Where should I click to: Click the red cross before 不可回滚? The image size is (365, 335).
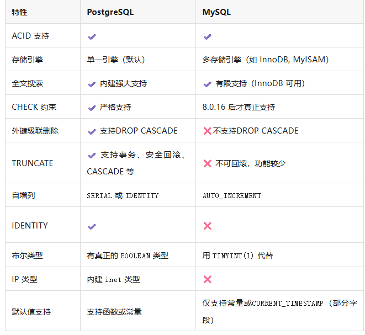208,163
